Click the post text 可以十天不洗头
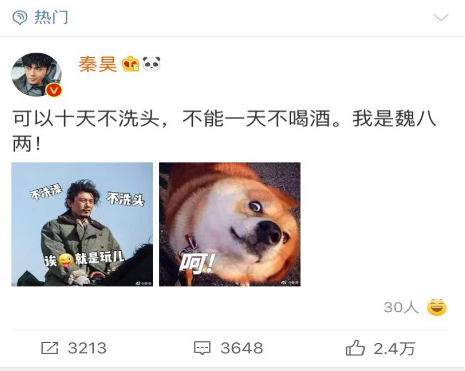Image resolution: width=465 pixels, height=371 pixels. 86,119
